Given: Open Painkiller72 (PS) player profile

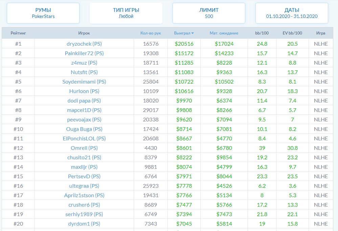Looking at the screenshot, I should tap(84, 53).
